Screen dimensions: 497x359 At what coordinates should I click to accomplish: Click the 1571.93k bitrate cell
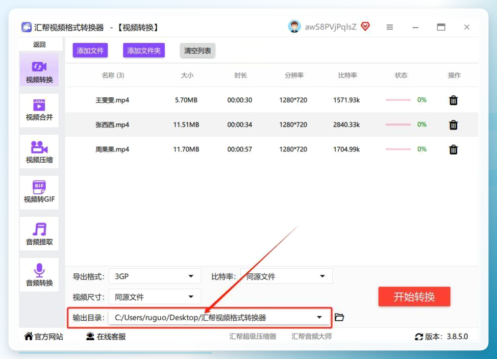(346, 100)
